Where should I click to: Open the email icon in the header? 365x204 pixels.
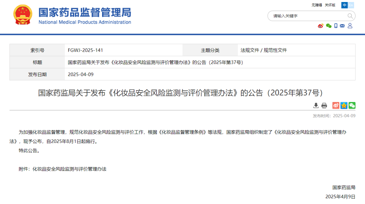(x=342, y=26)
